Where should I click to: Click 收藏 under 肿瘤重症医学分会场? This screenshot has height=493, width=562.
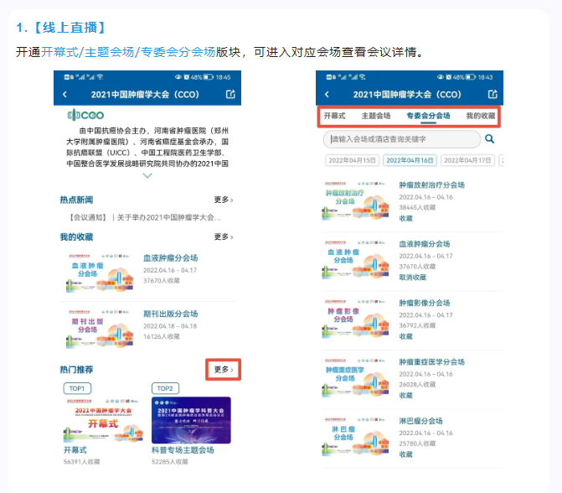406,395
